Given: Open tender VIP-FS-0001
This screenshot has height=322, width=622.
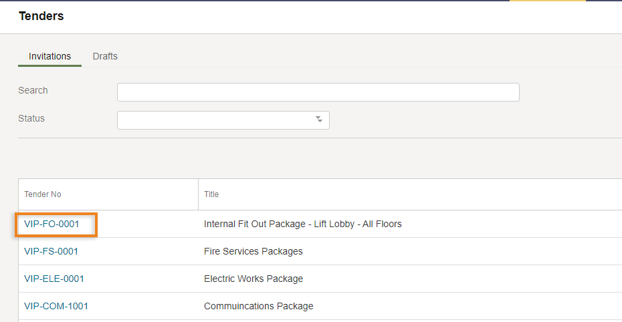Looking at the screenshot, I should click(51, 251).
